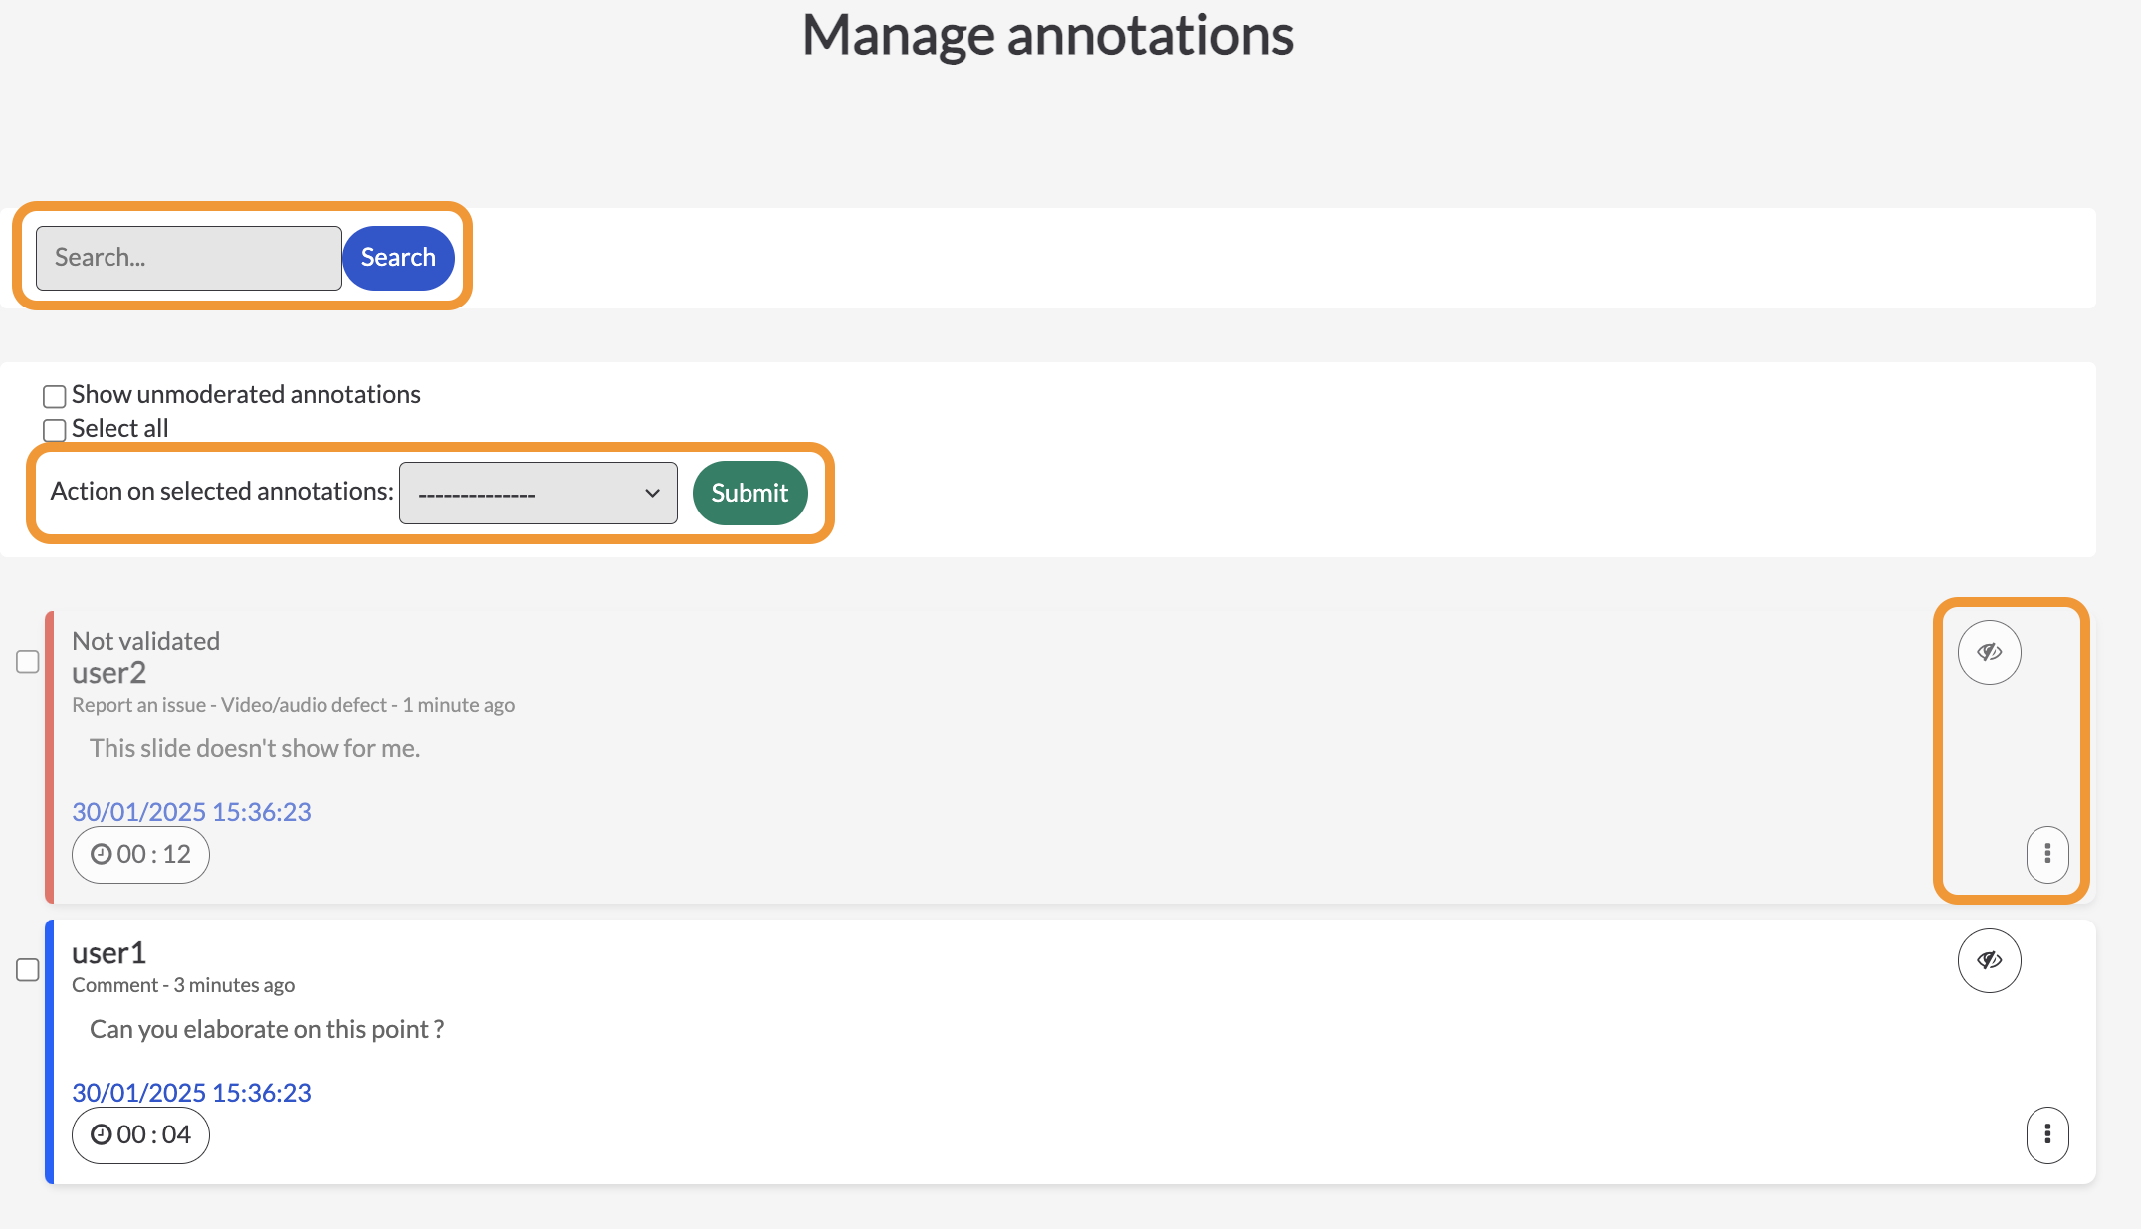
Task: Click the green Submit button
Action: coord(749,493)
